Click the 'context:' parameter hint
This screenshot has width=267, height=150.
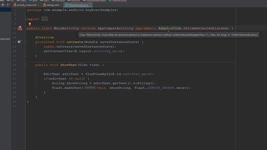tap(90, 88)
